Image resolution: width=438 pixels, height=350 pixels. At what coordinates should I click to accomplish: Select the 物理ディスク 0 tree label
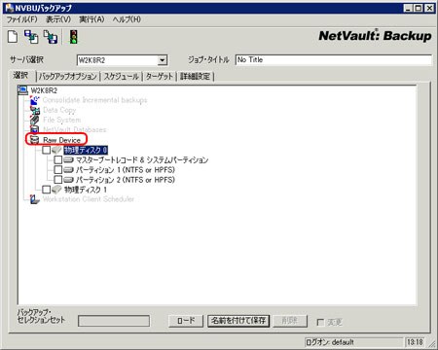tap(86, 150)
